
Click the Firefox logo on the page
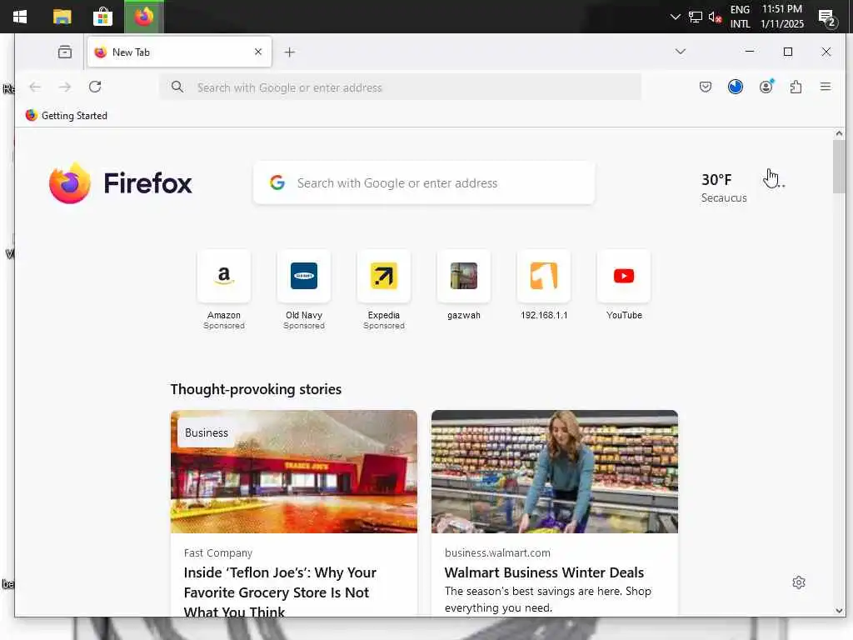coord(120,183)
